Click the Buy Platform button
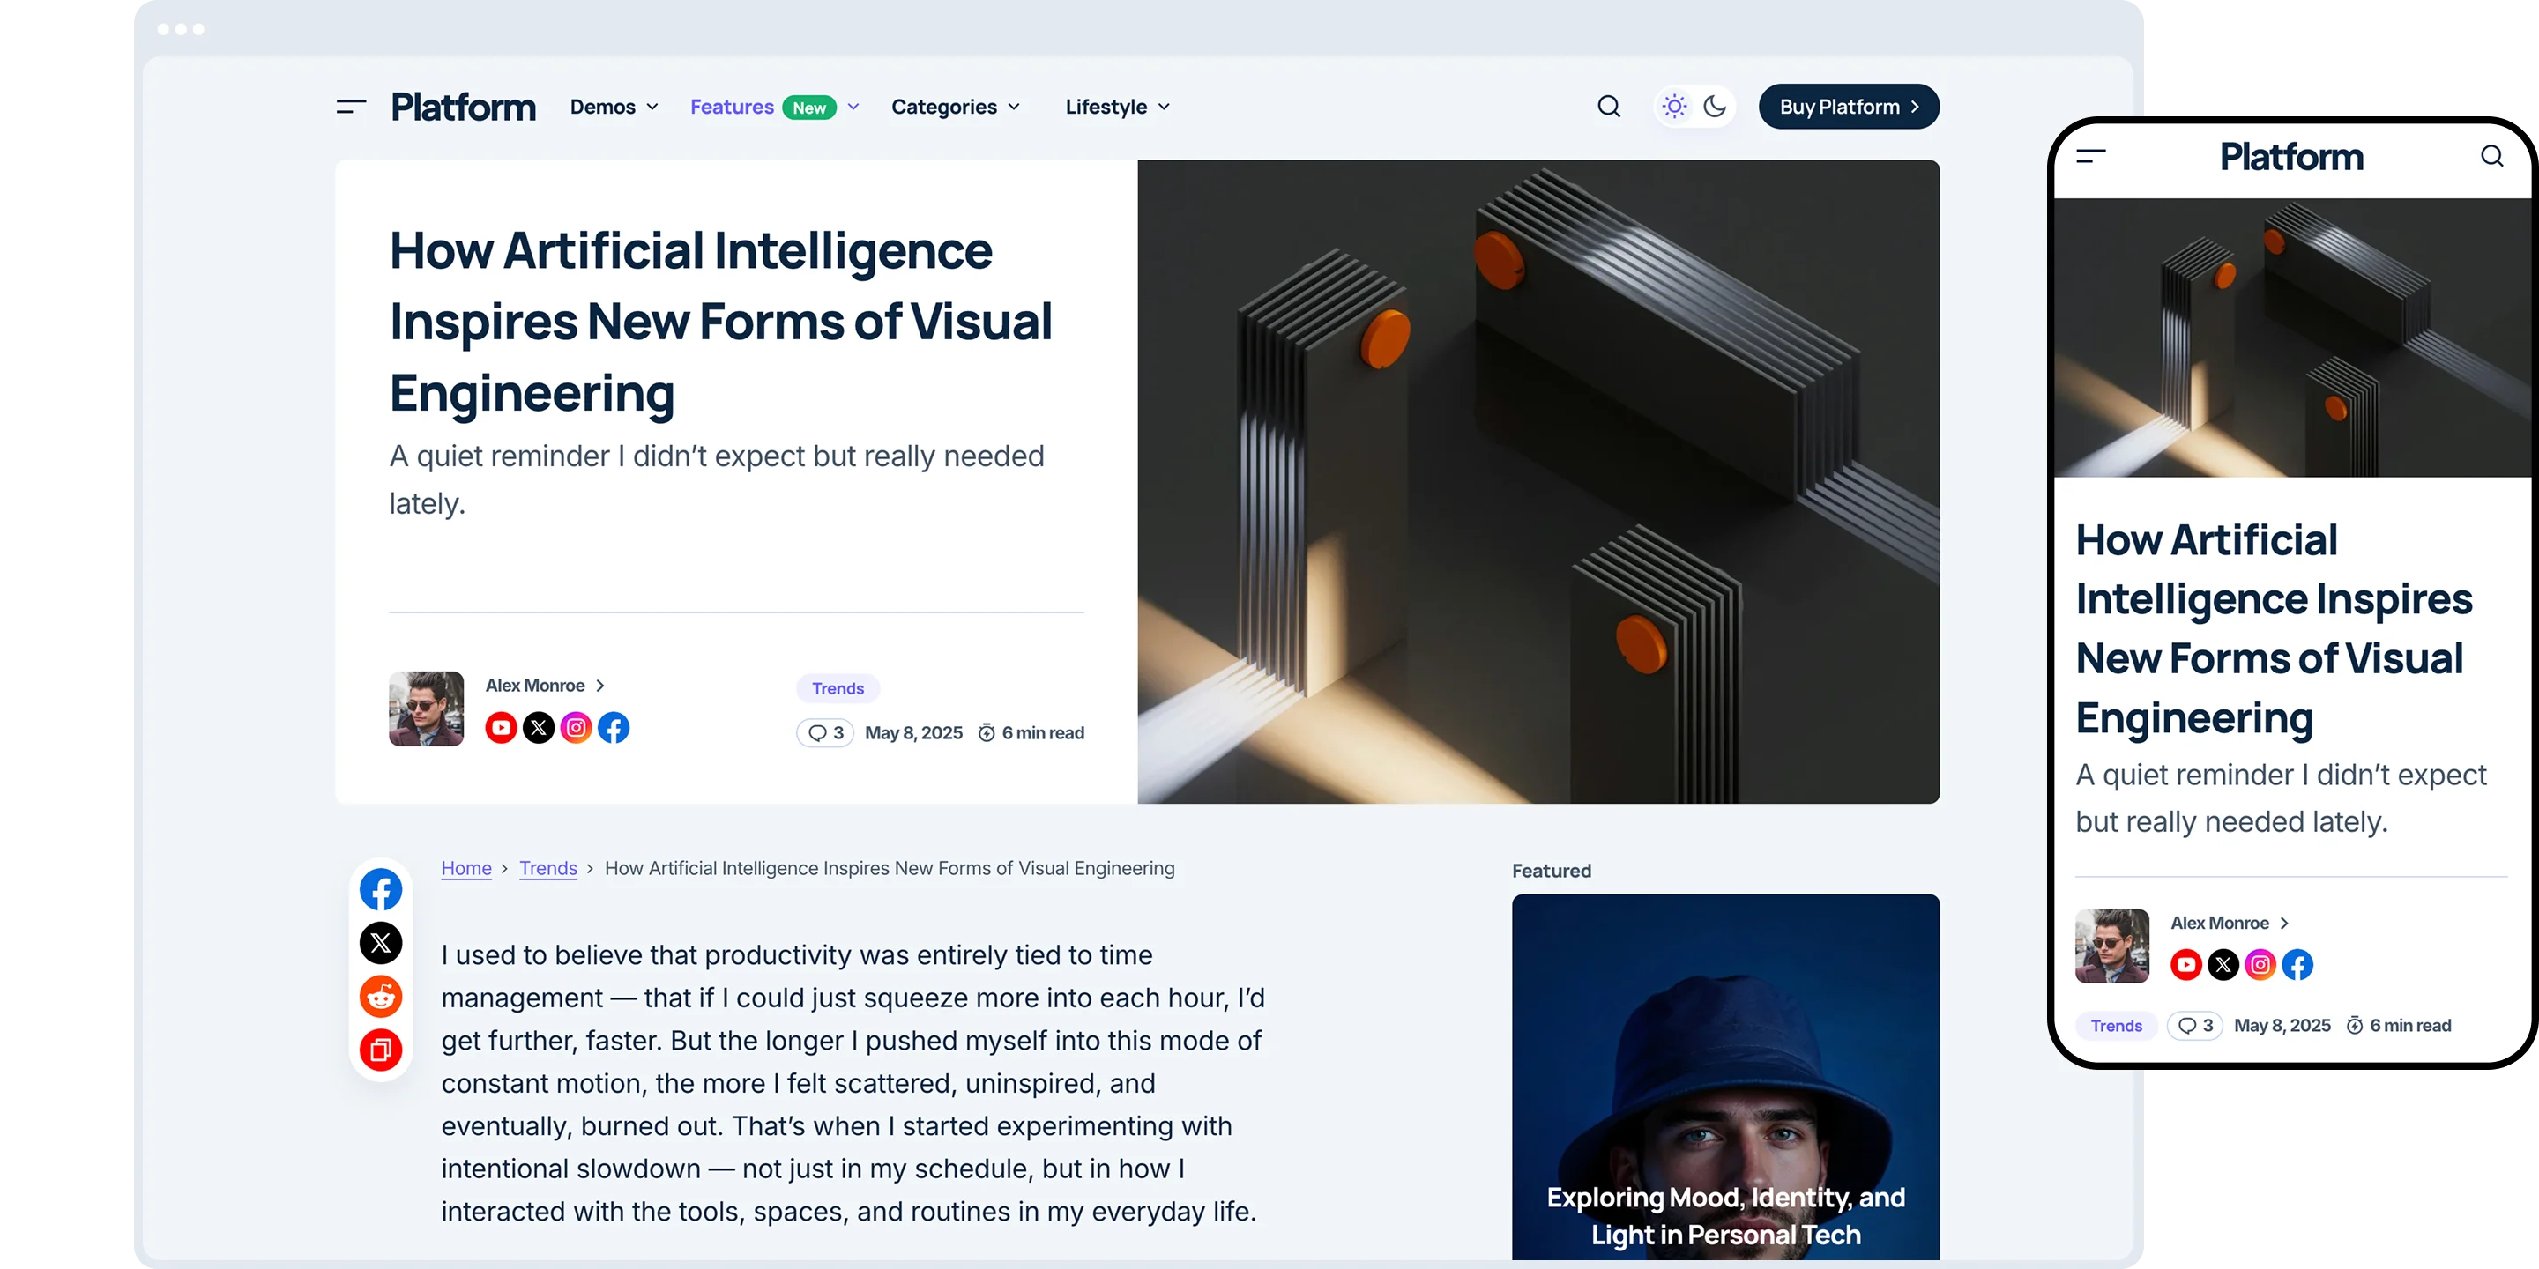Viewport: 2539px width, 1269px height. coord(1848,107)
